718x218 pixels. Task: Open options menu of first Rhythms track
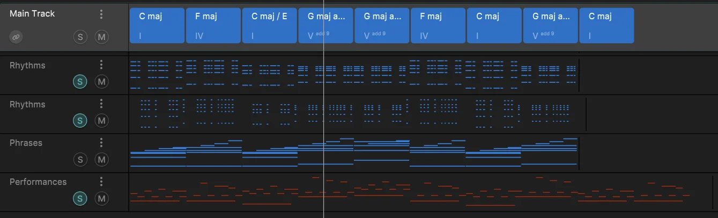101,65
